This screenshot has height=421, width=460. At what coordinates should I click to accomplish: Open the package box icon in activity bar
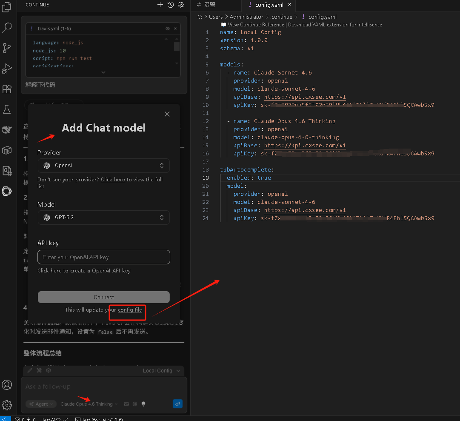[7, 150]
